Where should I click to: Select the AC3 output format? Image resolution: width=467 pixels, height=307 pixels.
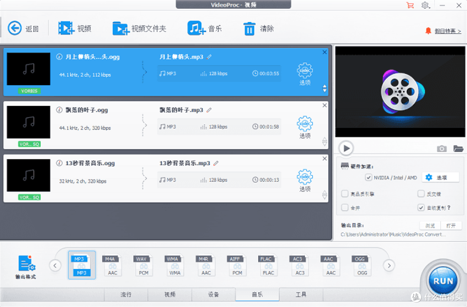click(300, 265)
